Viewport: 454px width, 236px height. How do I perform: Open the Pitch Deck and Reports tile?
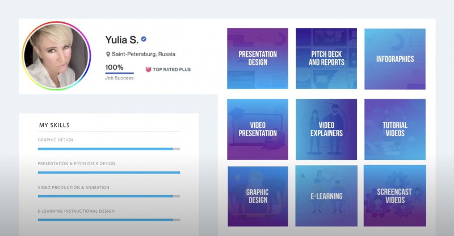pos(326,58)
